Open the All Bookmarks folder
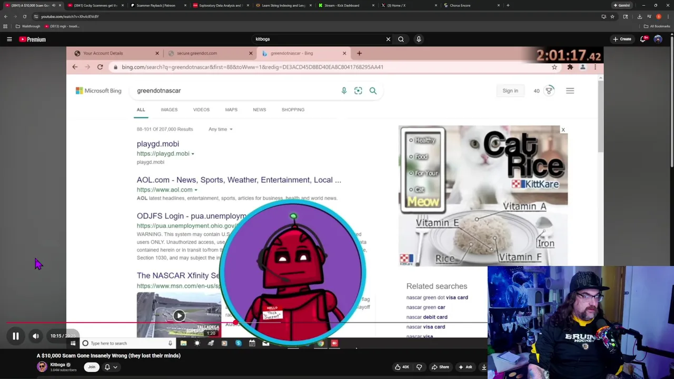Screen dimensions: 674x379 click(x=657, y=26)
